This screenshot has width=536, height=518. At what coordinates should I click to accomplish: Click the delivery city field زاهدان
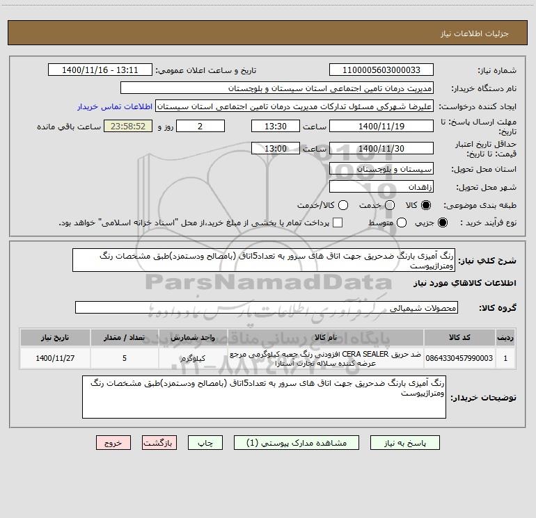[381, 186]
